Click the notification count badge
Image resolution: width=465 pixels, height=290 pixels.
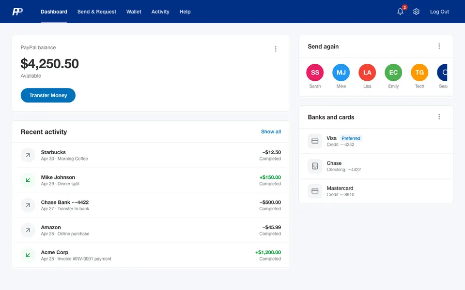click(404, 7)
